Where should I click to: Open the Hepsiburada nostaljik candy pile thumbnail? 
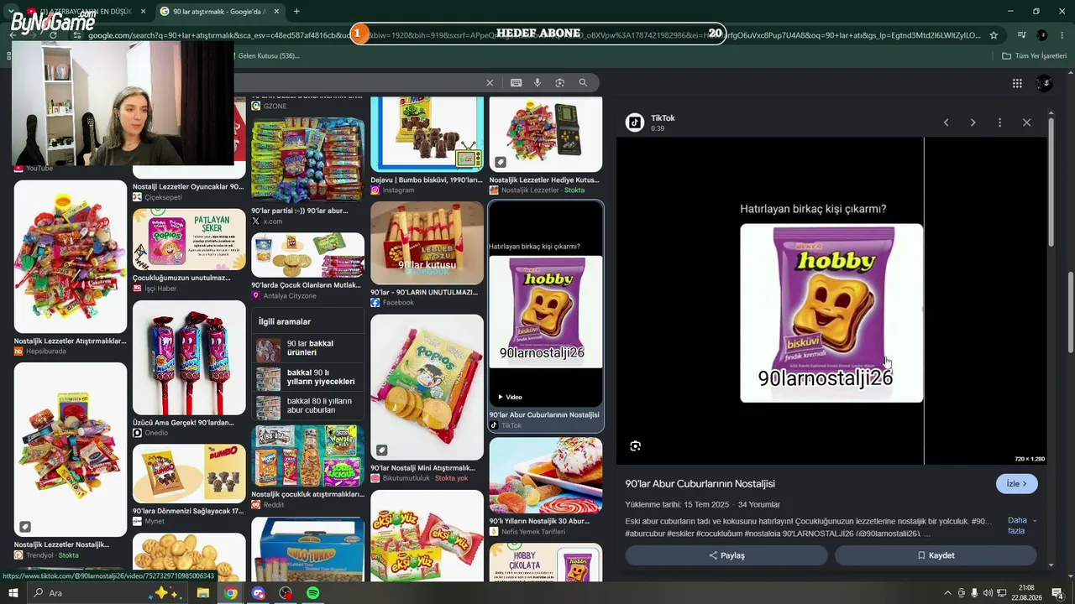[x=71, y=257]
